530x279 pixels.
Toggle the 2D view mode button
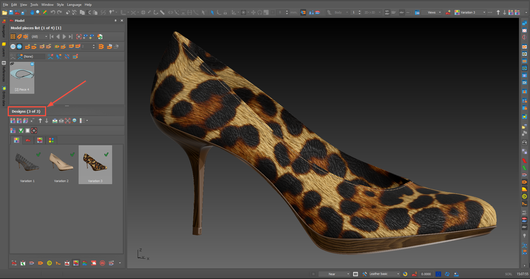(x=13, y=47)
